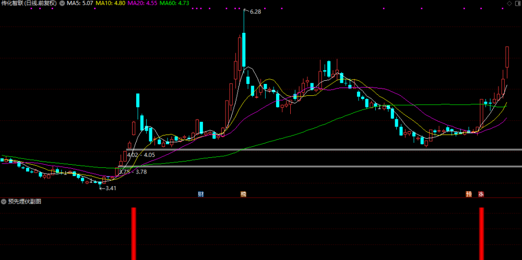The height and width of the screenshot is (260, 522).
Task: Collapse the 预先埋伏副图 indicator expander arrow
Action: [4, 201]
